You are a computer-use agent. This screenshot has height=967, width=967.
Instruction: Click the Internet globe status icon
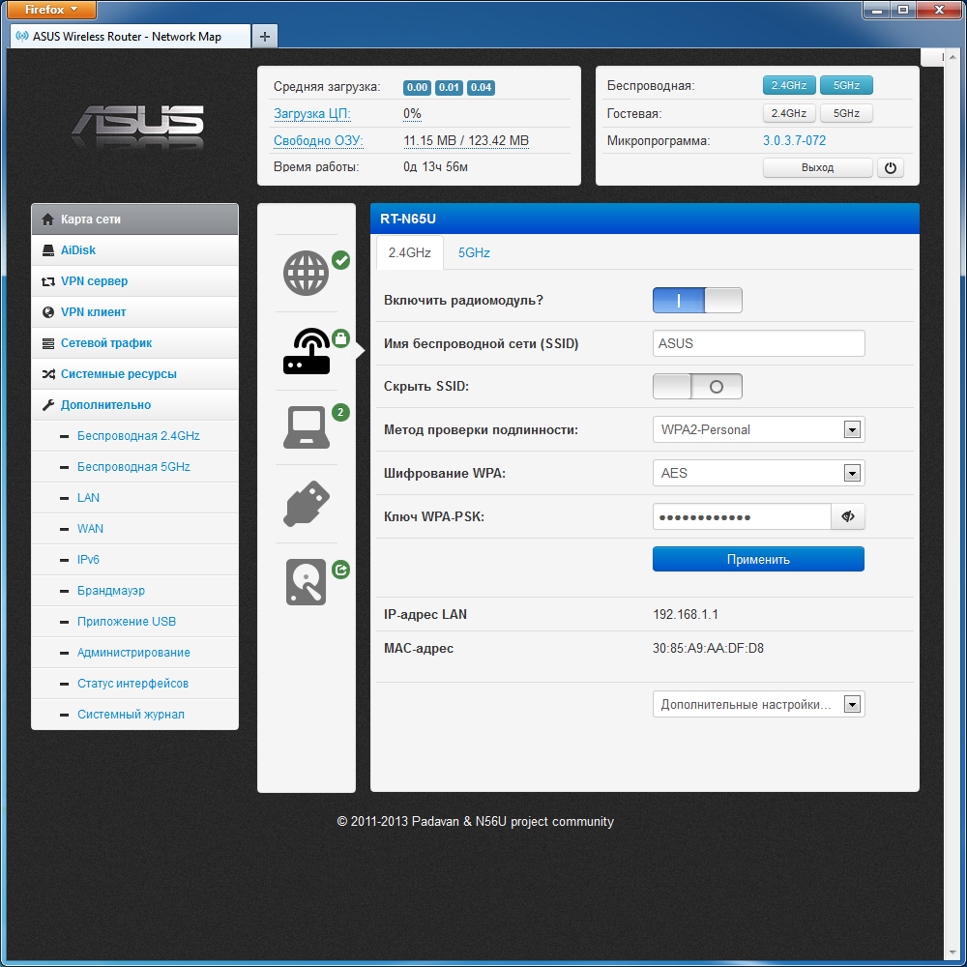coord(306,274)
